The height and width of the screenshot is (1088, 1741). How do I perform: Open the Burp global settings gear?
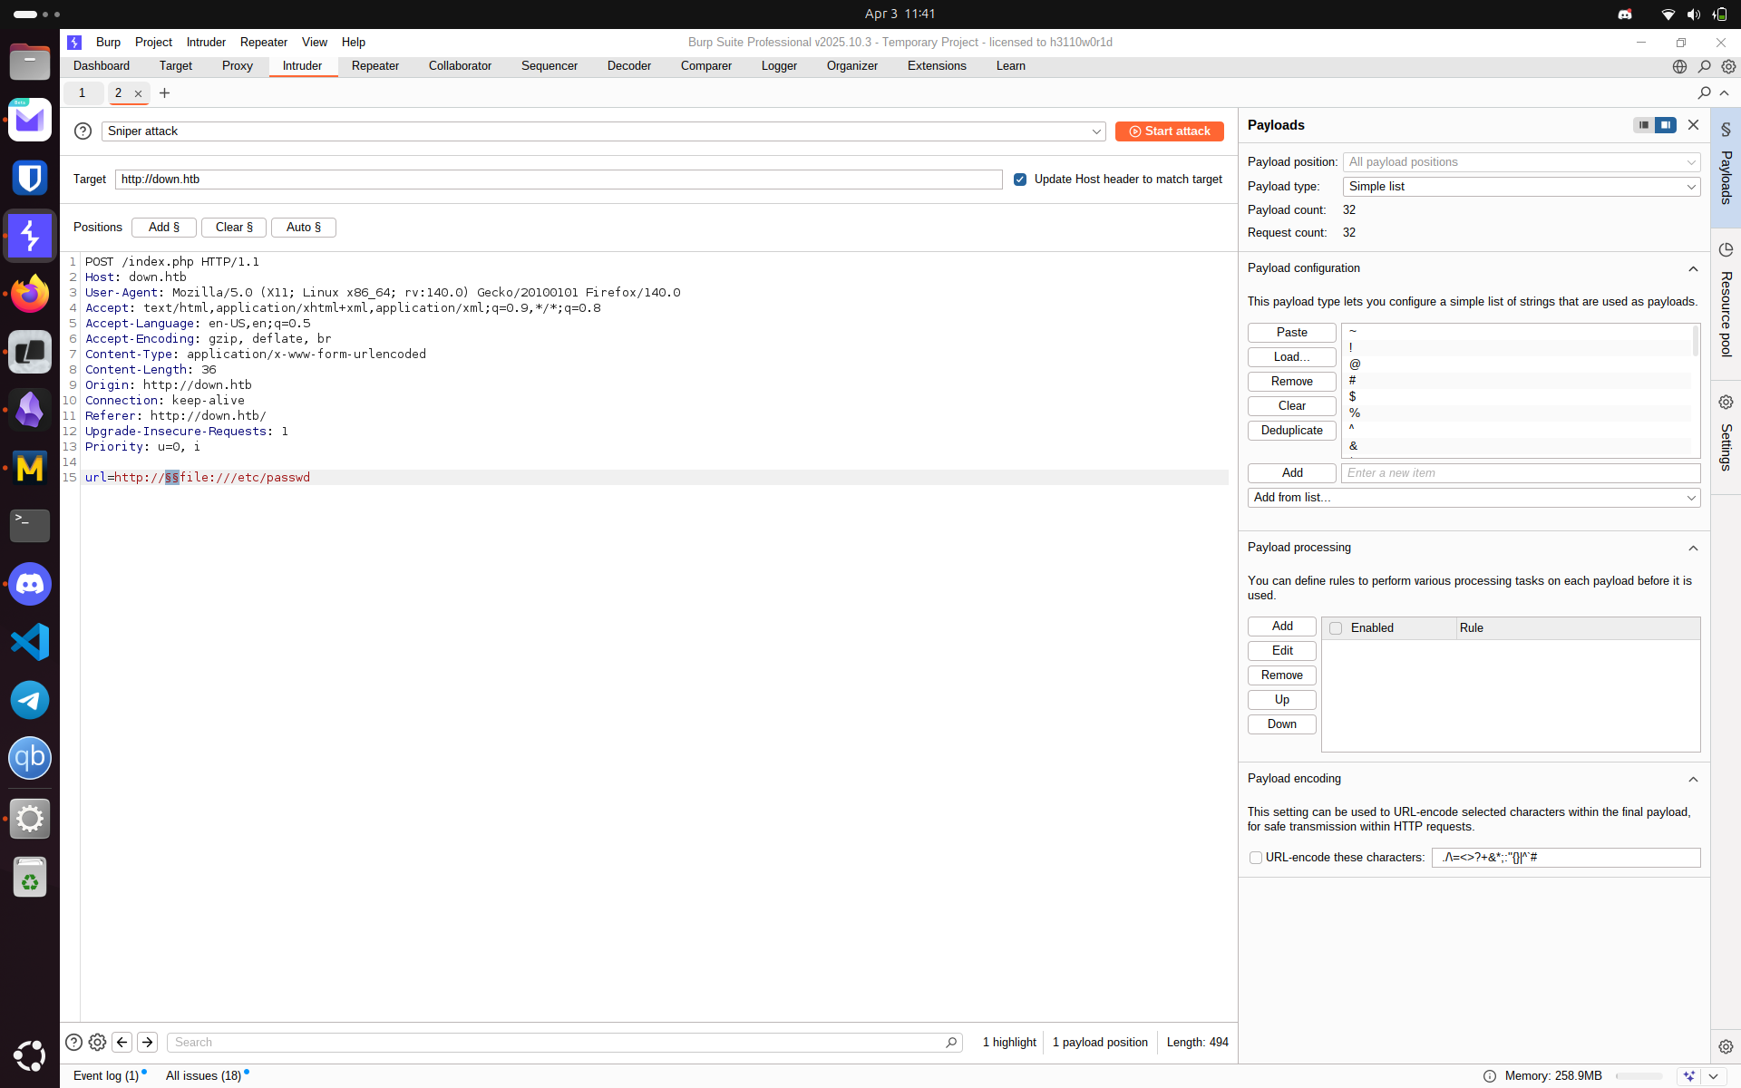[1728, 66]
